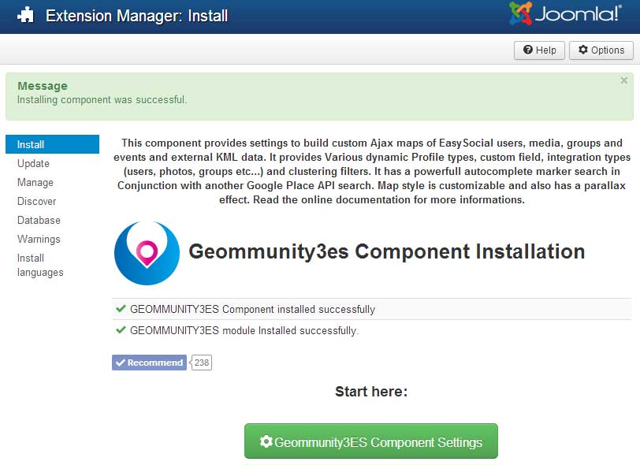
Task: Click the "Extension Manager: Install" title
Action: coord(136,16)
